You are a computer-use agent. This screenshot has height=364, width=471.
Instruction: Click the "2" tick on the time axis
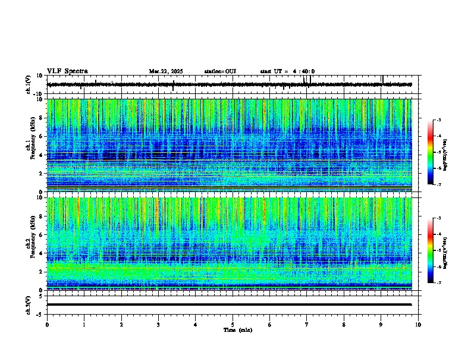tap(121, 325)
